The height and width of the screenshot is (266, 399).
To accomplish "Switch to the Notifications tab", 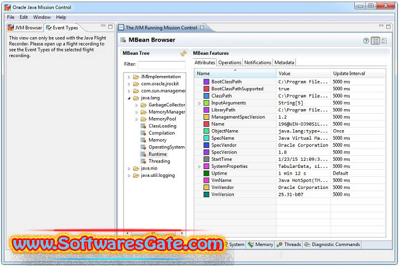I will [258, 63].
